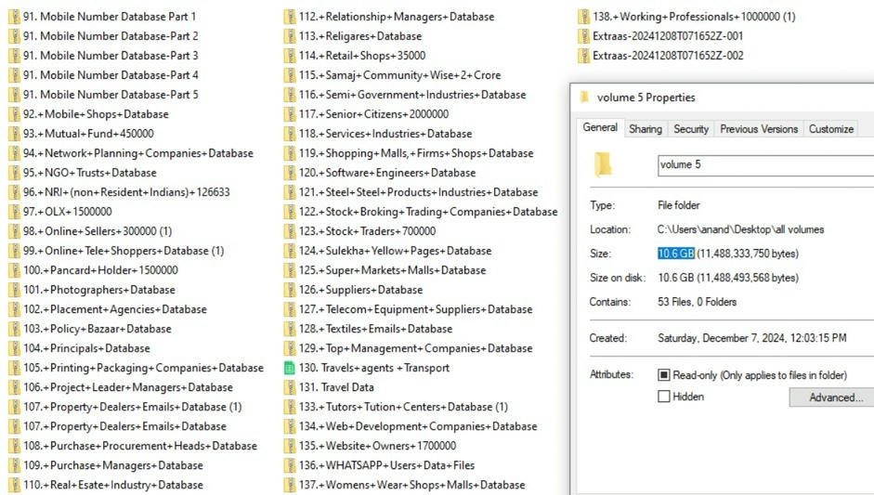
Task: Click the green spreadsheet icon for 130. Travels+agents
Action: coord(289,368)
